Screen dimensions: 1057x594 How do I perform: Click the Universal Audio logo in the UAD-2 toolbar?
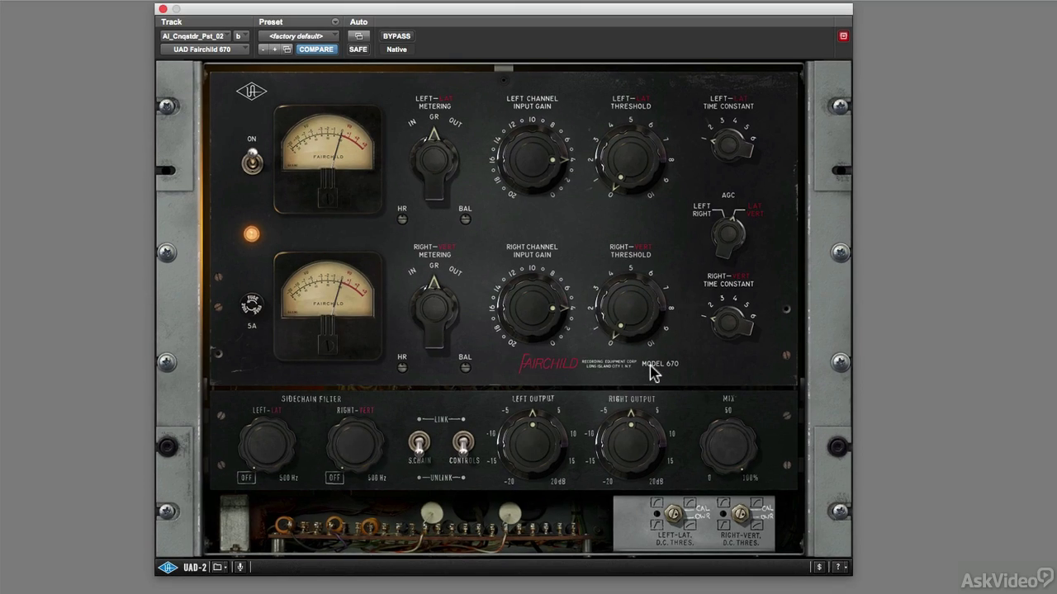tap(168, 567)
